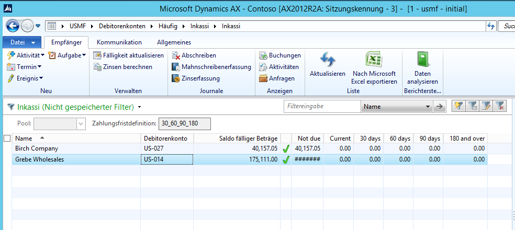The width and height of the screenshot is (515, 230).
Task: Open the Allgemeines ribbon tab
Action: click(174, 42)
